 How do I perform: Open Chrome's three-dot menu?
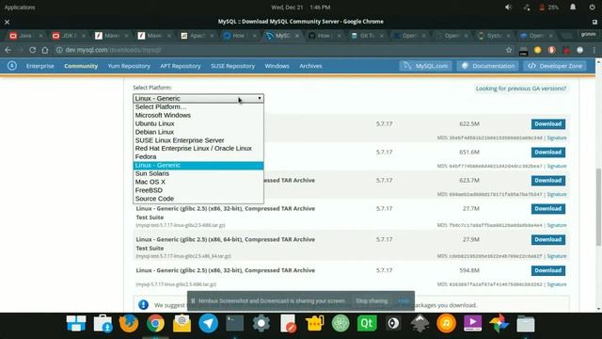(594, 50)
